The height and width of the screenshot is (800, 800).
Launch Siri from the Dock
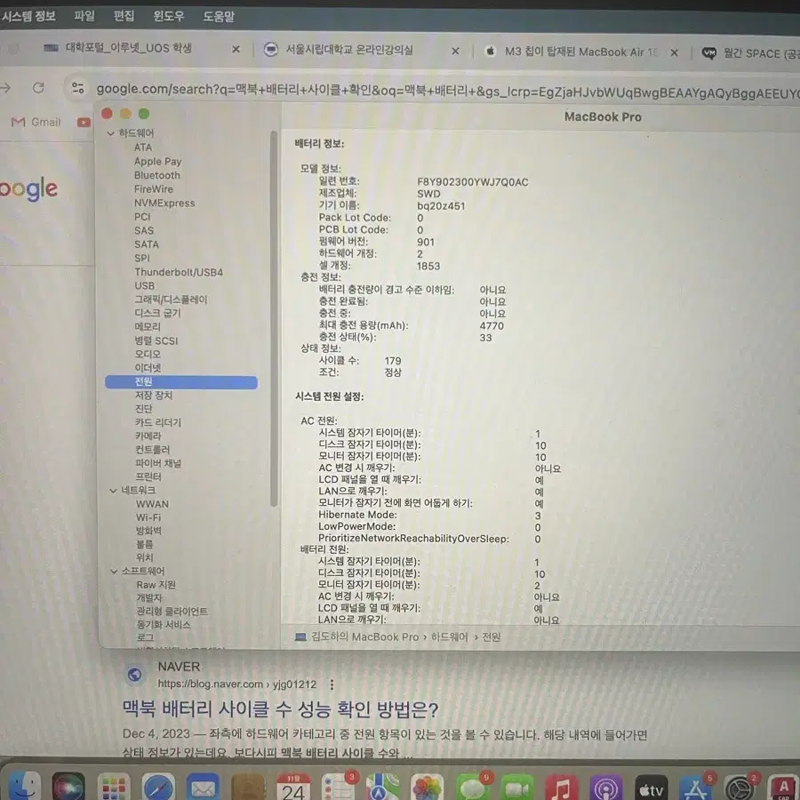pos(68,787)
